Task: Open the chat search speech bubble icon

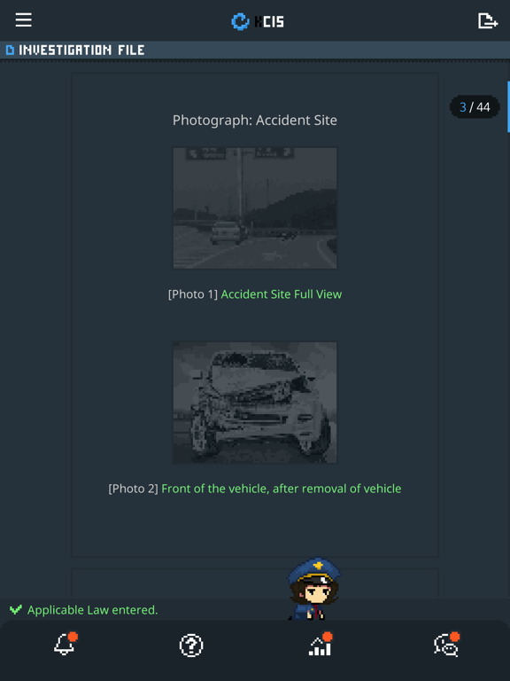Action: (x=446, y=644)
